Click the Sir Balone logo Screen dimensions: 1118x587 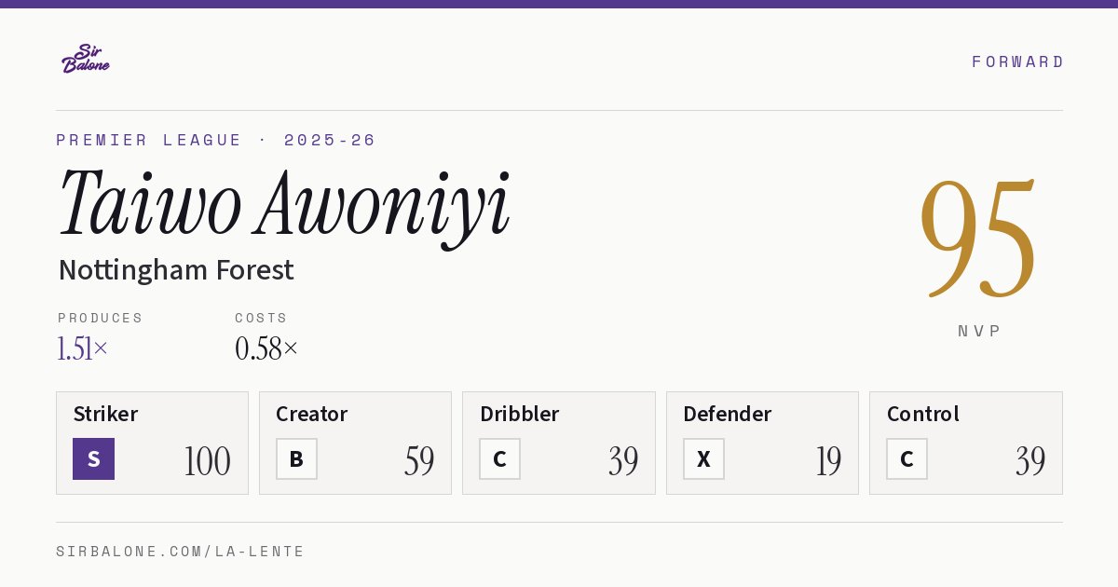(86, 59)
